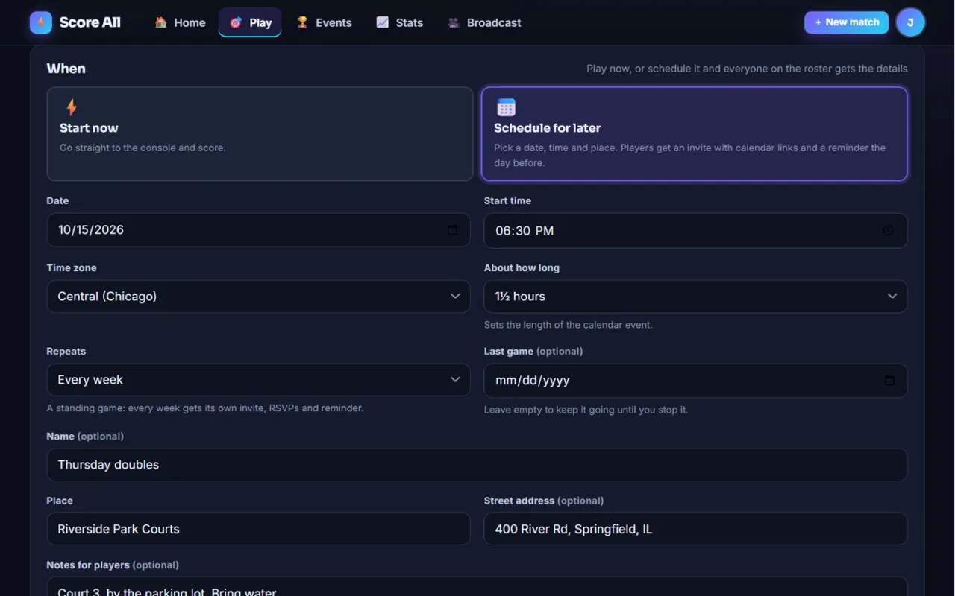
Task: Click the Street address field
Action: coord(695,529)
